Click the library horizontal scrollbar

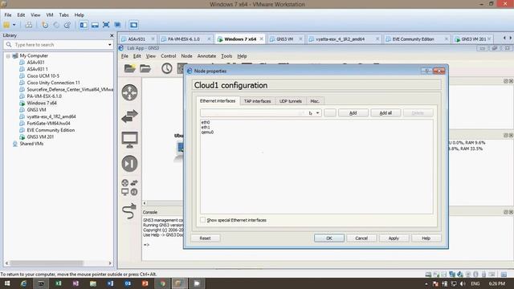[x=46, y=263]
